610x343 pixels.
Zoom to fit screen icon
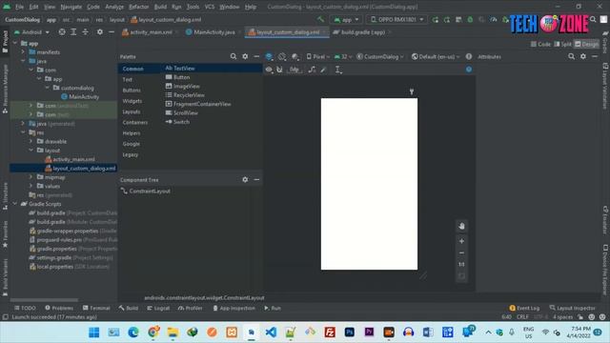tap(461, 276)
